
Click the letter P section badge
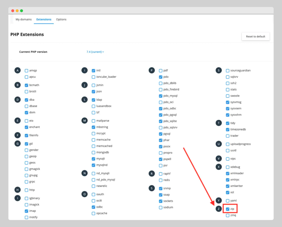151,70
